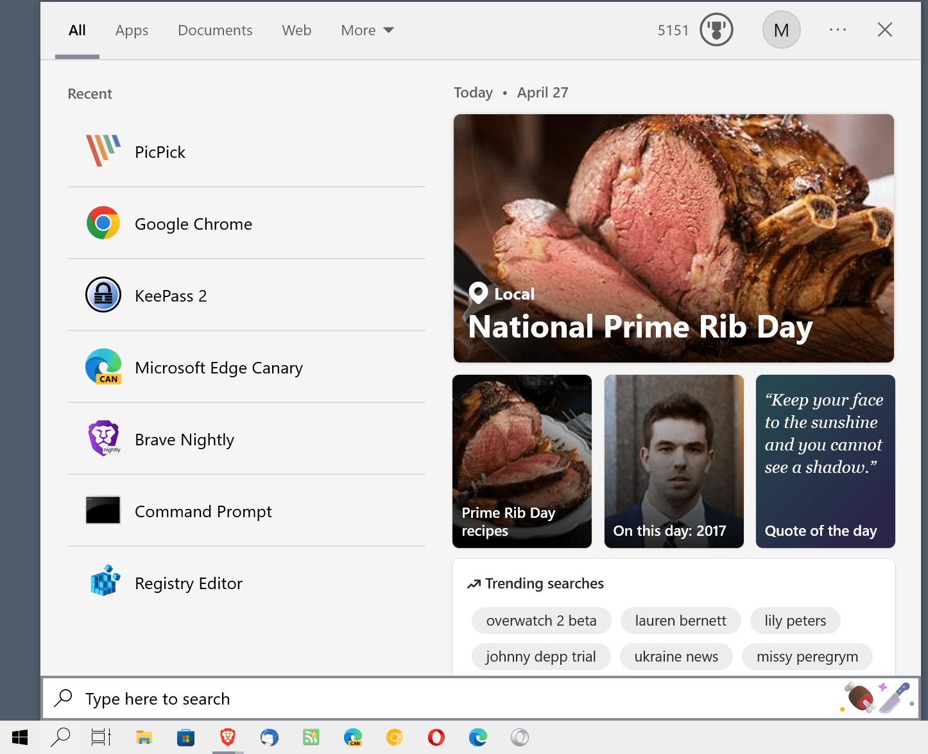Screen dimensions: 928x754
Task: Open Edge Canary from the taskbar
Action: [353, 737]
